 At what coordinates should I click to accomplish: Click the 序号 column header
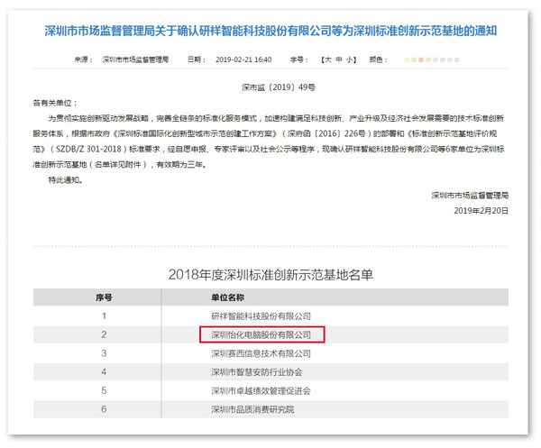(104, 297)
